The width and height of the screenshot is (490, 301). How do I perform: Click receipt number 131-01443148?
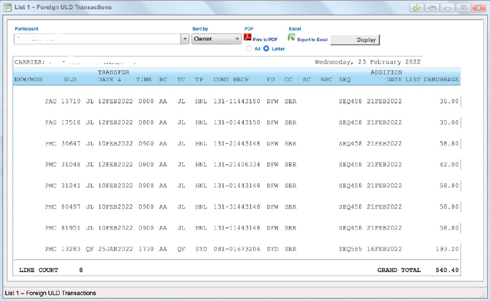pyautogui.click(x=237, y=185)
